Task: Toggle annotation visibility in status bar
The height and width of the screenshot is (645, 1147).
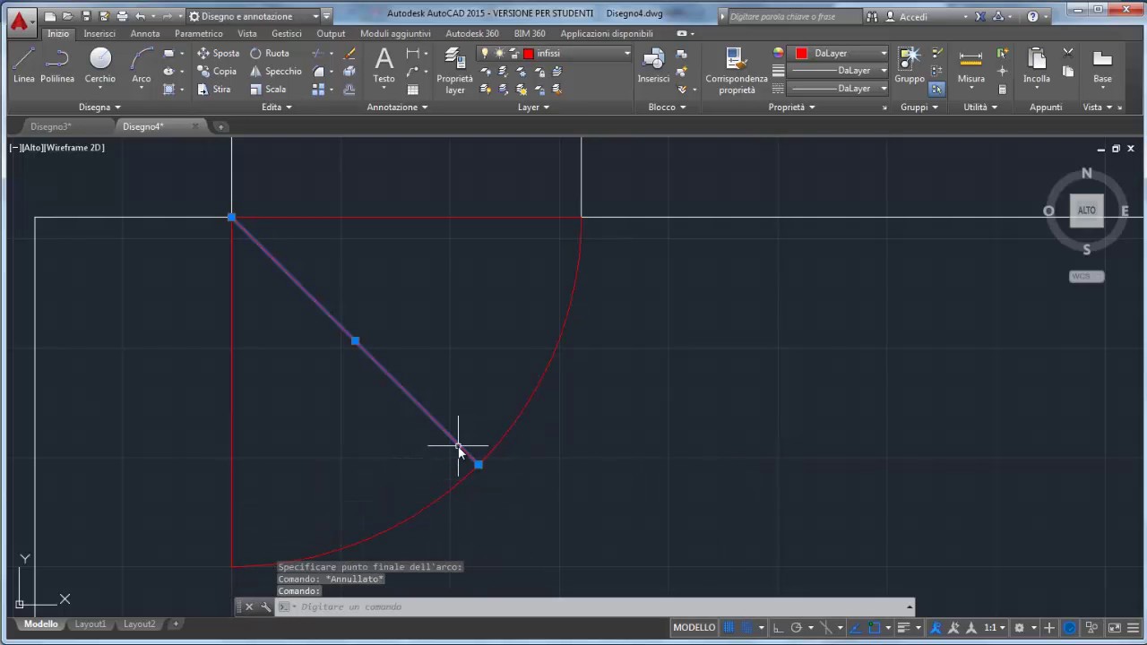Action: pyautogui.click(x=936, y=628)
